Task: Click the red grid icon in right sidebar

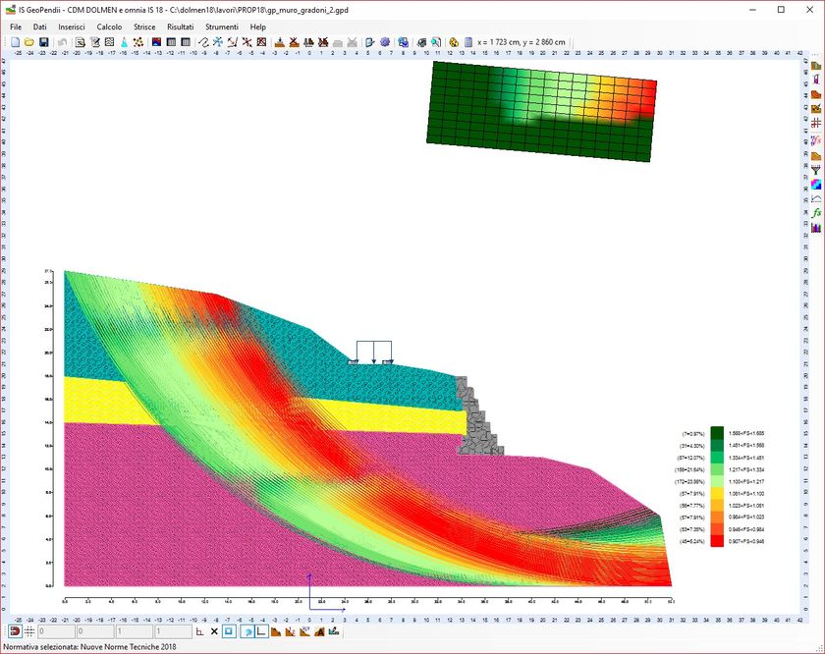Action: [x=816, y=123]
